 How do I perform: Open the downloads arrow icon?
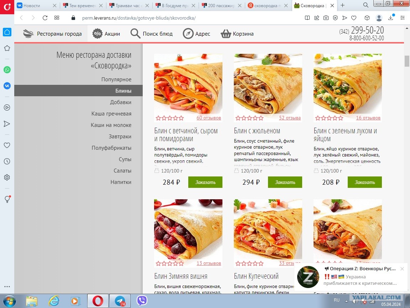coord(391,17)
